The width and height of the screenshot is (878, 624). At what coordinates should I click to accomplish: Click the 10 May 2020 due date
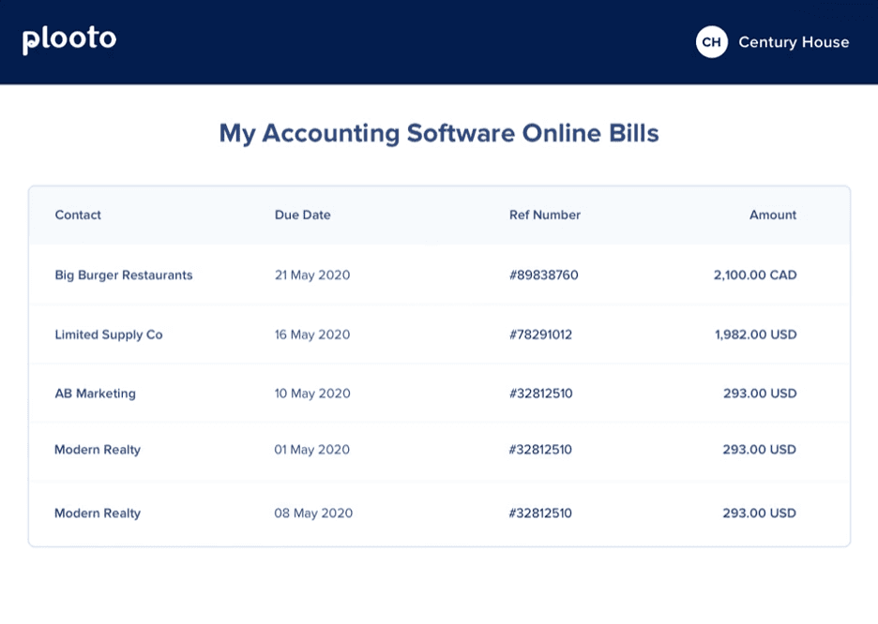[x=312, y=394]
